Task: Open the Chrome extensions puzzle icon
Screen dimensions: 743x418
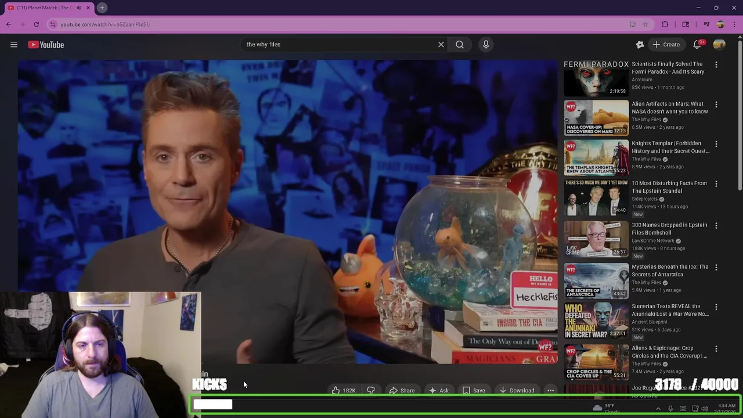Action: click(665, 24)
